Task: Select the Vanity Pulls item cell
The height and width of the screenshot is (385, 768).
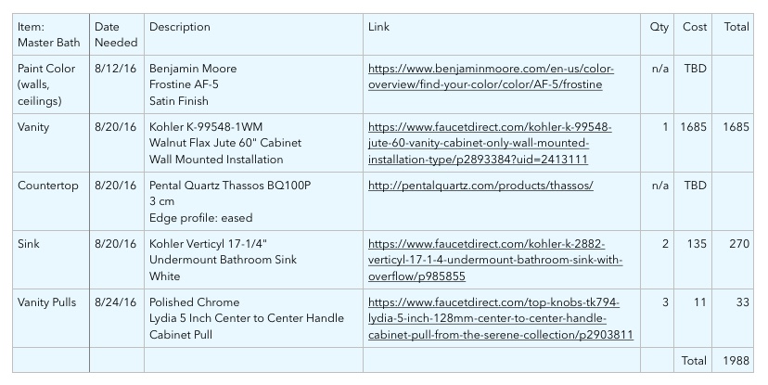Action: (x=51, y=318)
